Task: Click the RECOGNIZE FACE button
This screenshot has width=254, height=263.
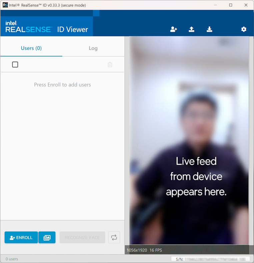Action: click(82, 238)
